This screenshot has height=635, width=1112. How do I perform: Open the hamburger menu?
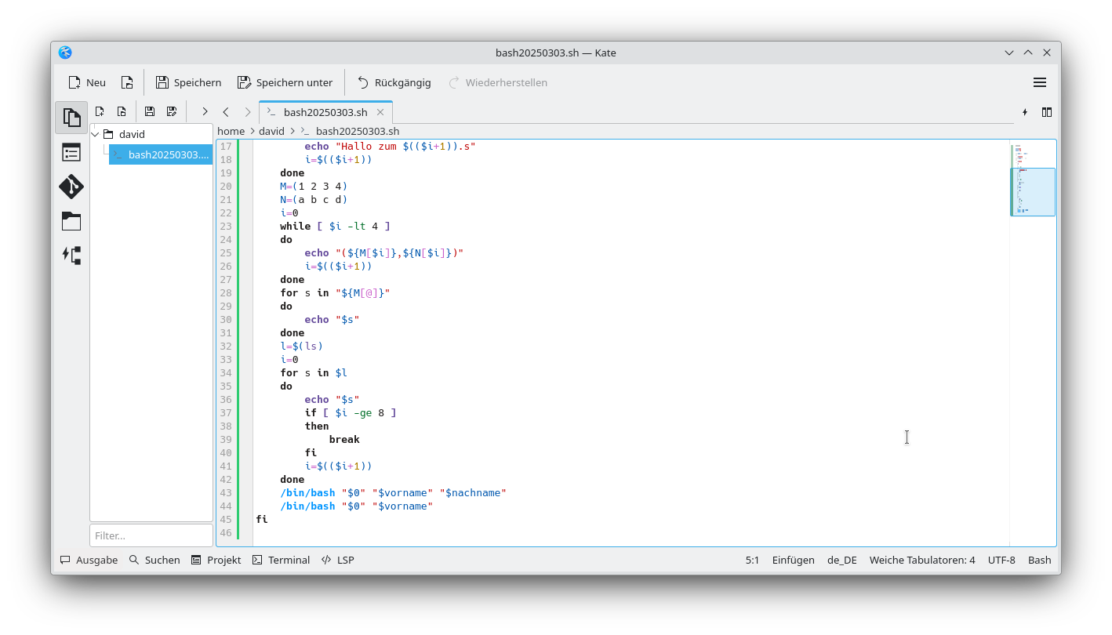click(1040, 82)
